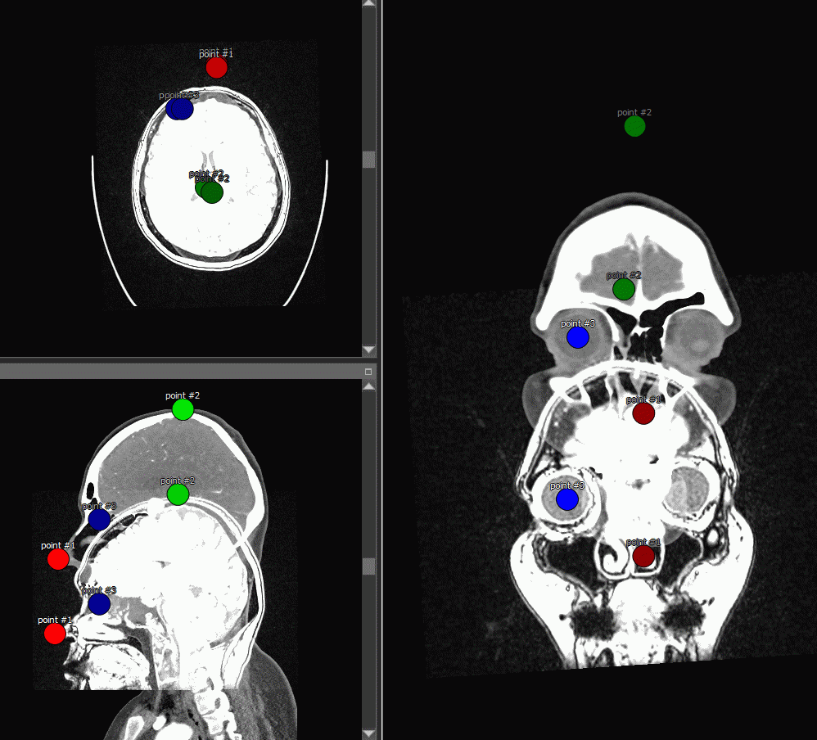Click the lower red point #1 in sagittal view
817x740 pixels.
pos(54,634)
